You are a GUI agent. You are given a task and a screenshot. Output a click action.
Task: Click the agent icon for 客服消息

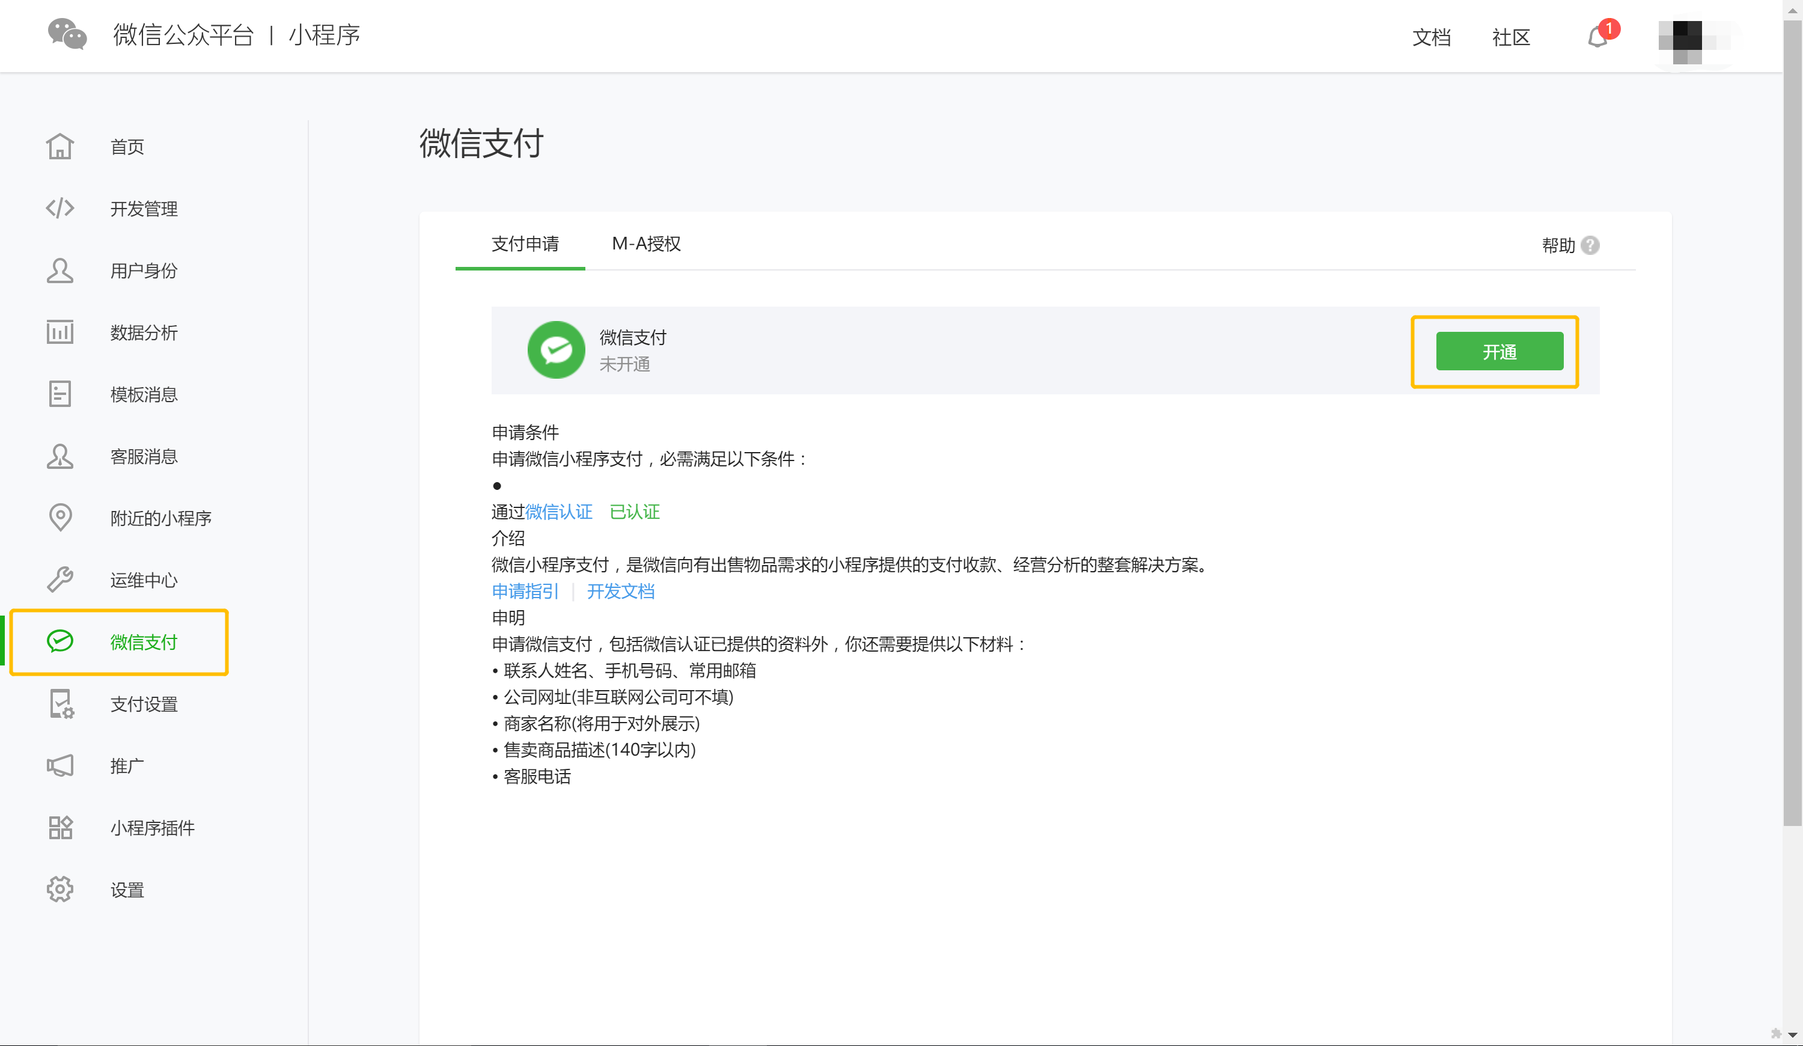click(60, 456)
